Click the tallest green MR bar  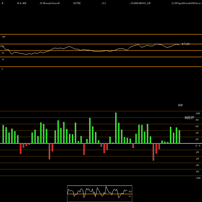(116, 128)
